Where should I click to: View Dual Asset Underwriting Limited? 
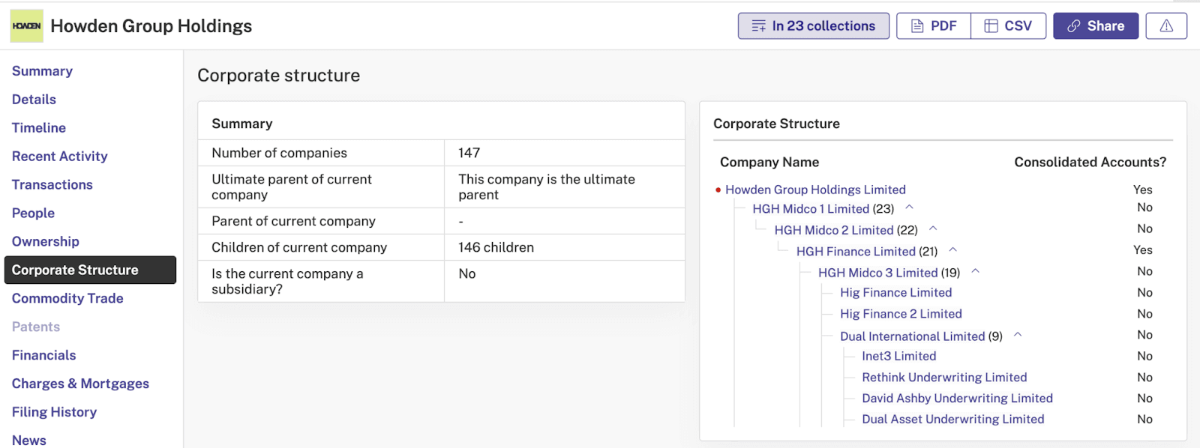953,420
